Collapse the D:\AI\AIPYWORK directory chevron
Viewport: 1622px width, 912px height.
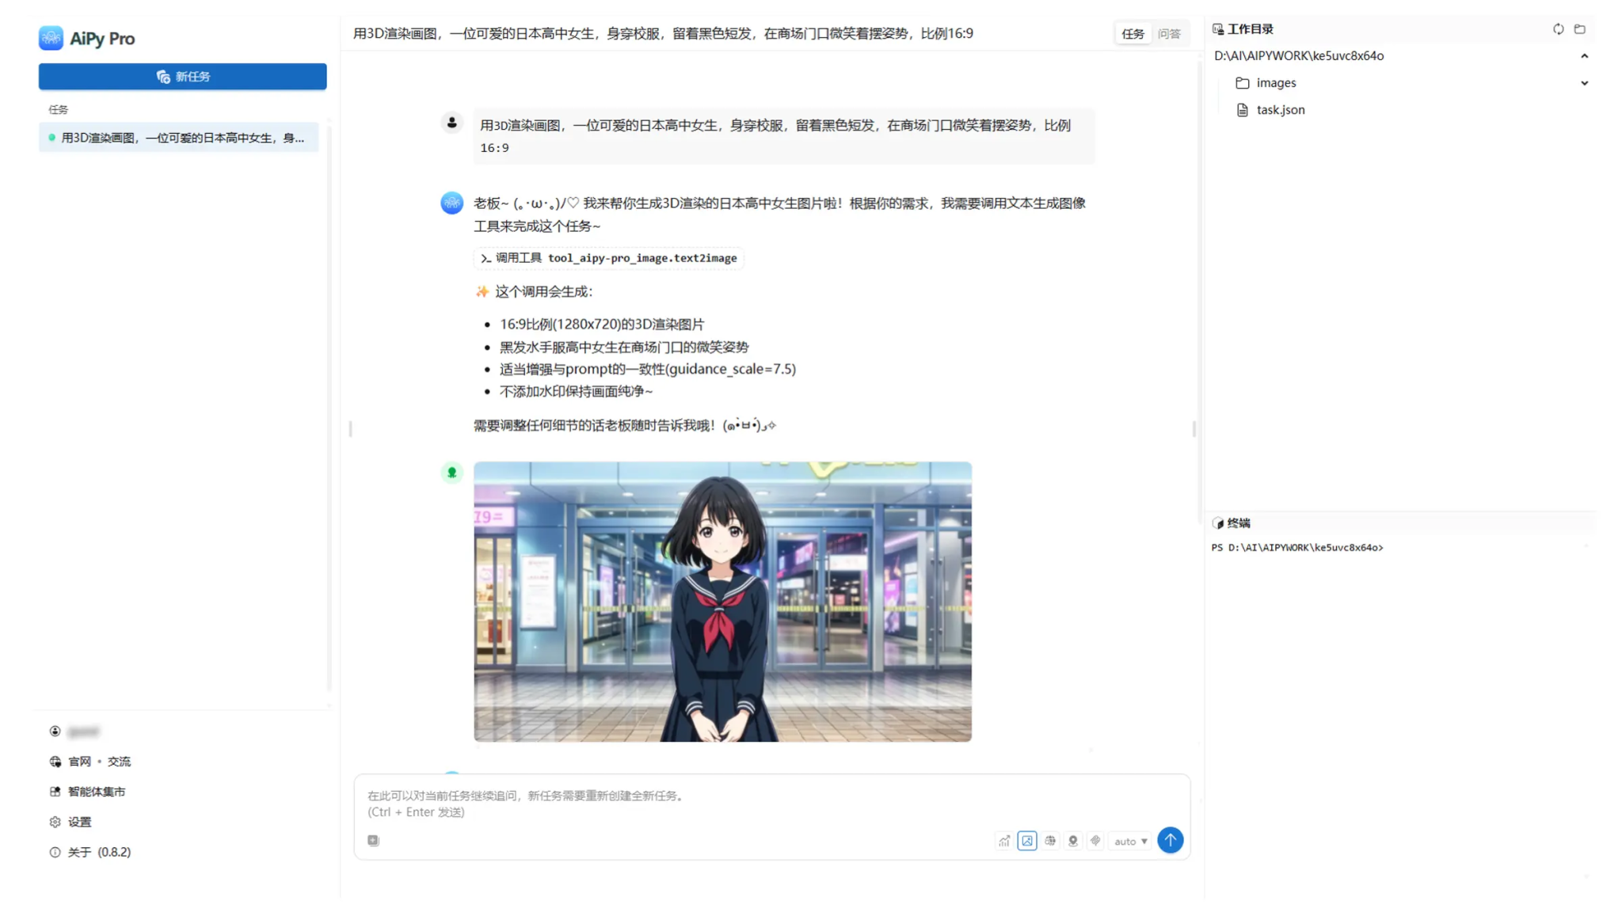(x=1584, y=56)
